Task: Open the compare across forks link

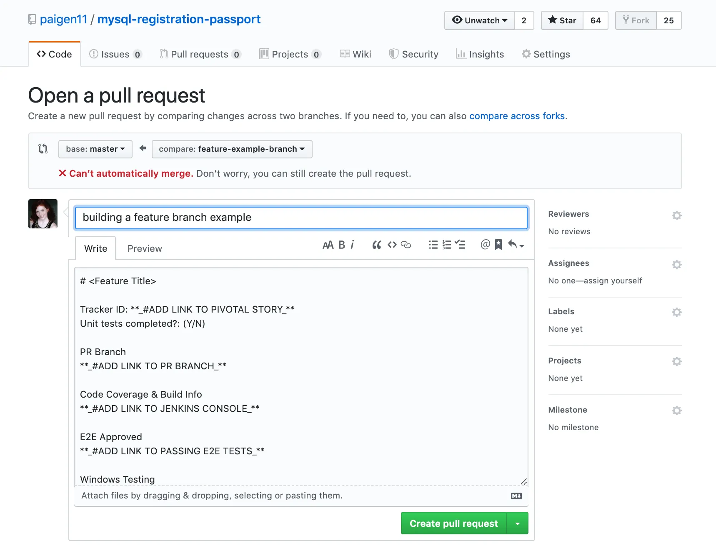Action: tap(517, 116)
